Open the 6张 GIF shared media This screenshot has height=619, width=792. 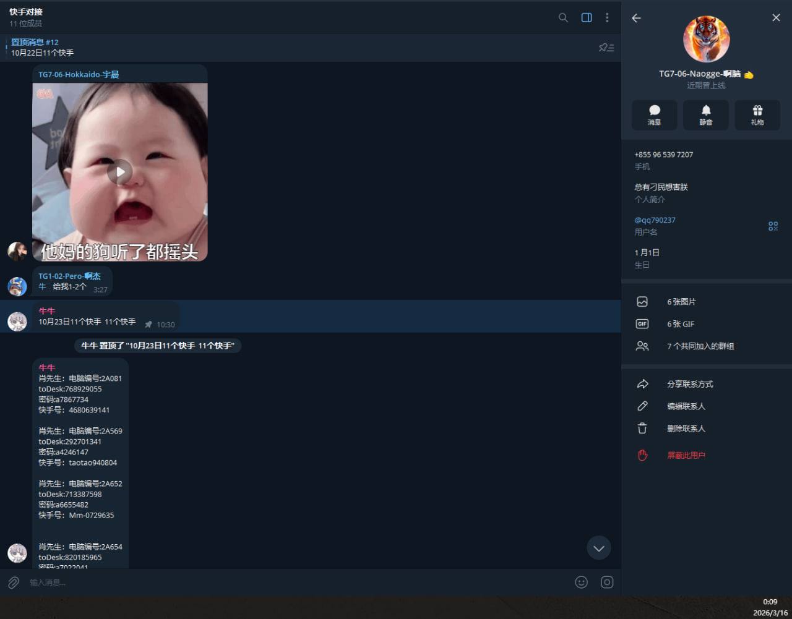pyautogui.click(x=707, y=324)
